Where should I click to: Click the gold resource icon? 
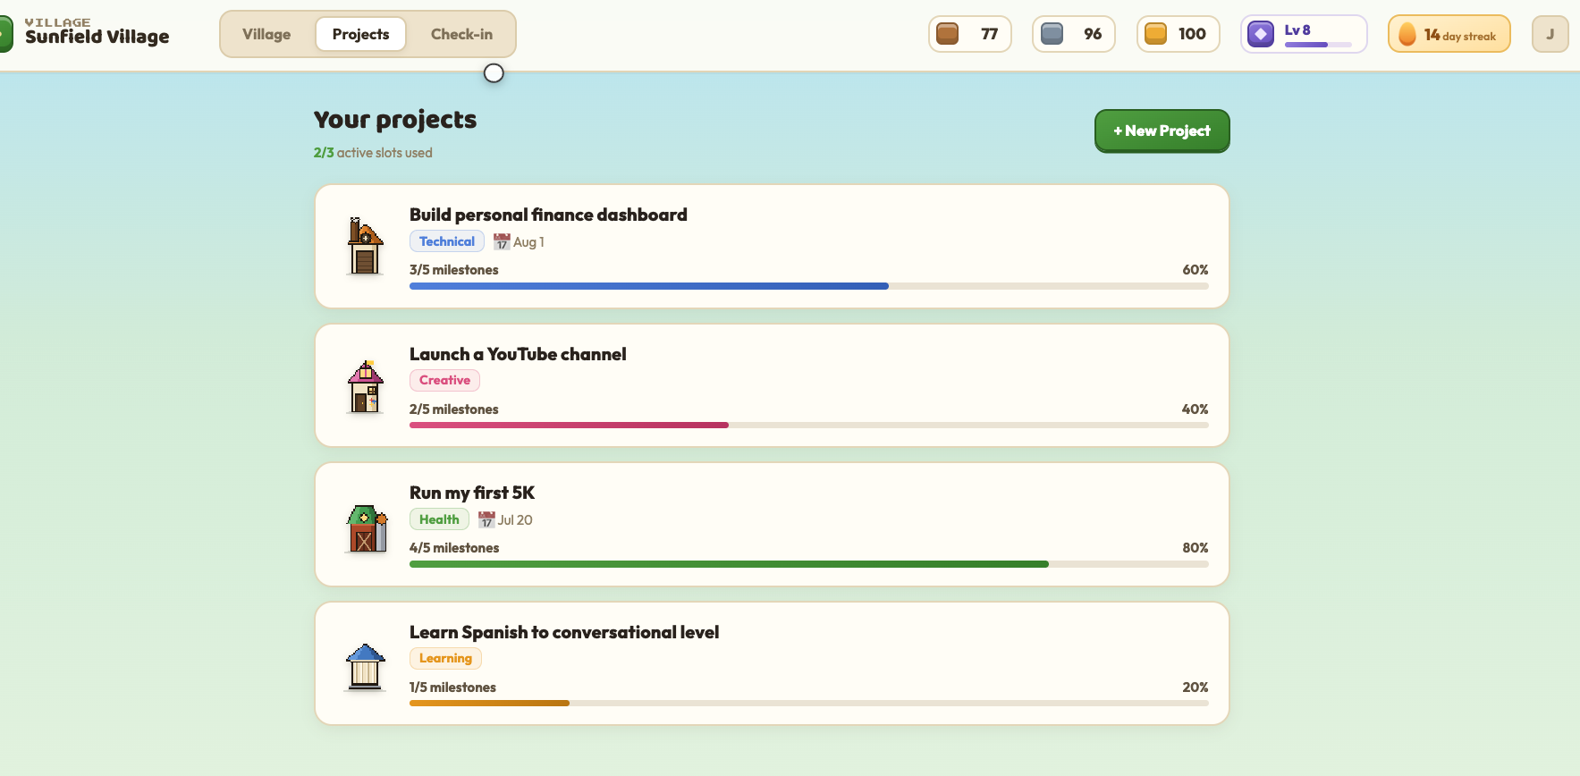point(1155,34)
